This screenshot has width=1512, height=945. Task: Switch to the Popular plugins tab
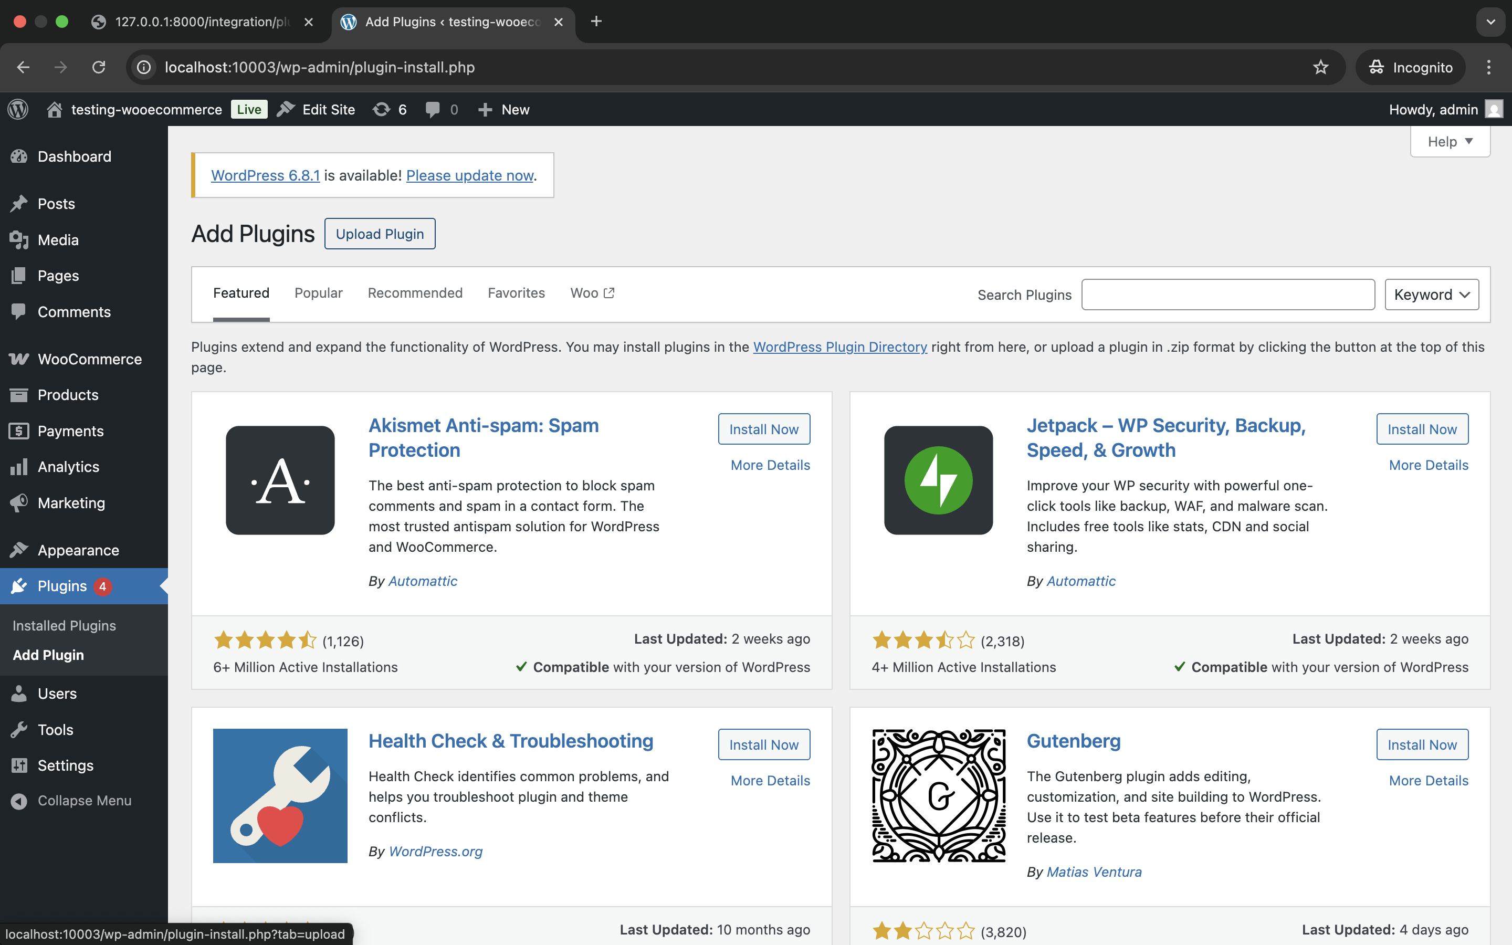319,293
